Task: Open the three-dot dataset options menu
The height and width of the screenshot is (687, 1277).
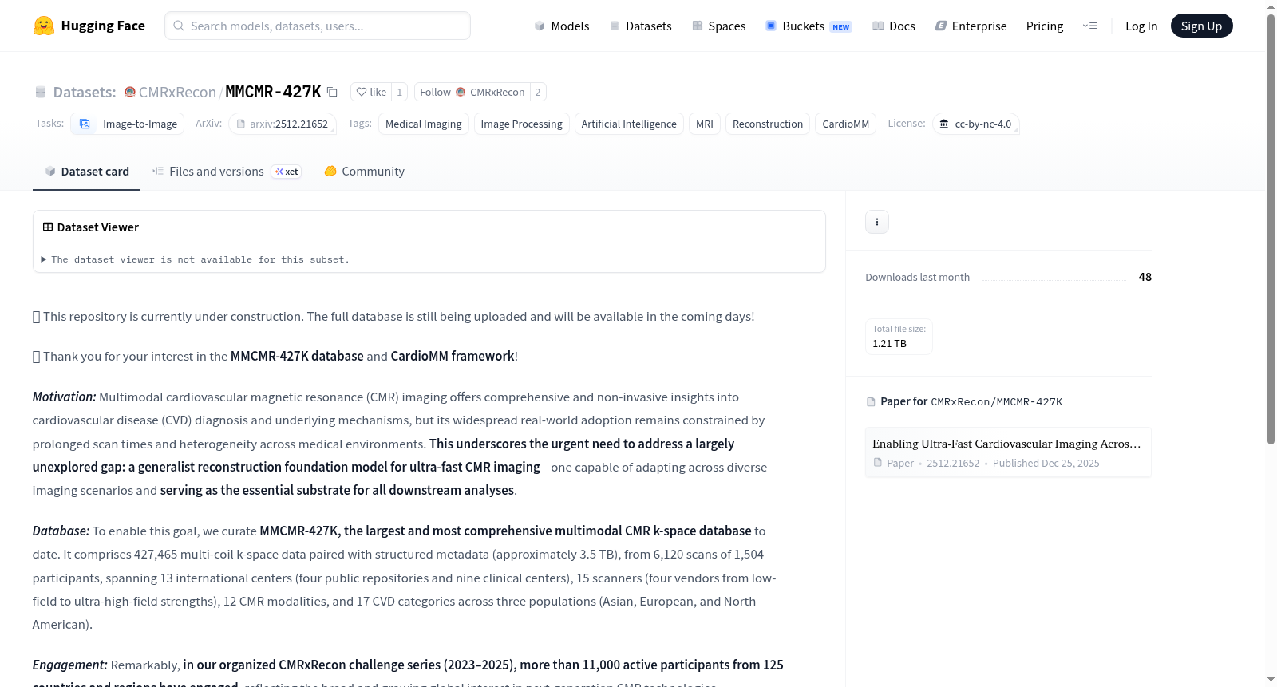Action: pyautogui.click(x=877, y=222)
